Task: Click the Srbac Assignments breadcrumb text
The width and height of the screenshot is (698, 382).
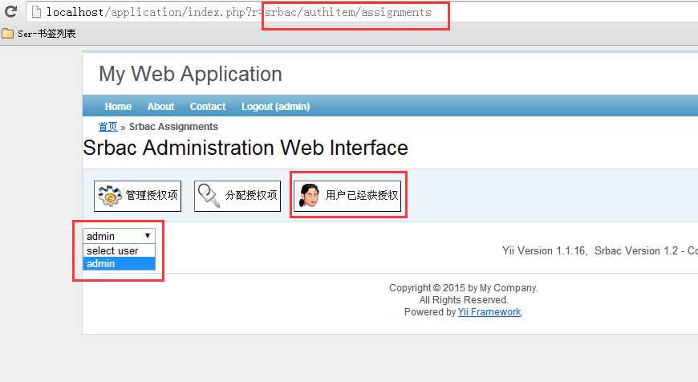Action: [173, 127]
